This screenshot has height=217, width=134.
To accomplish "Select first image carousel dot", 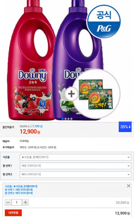I will point(63,119).
